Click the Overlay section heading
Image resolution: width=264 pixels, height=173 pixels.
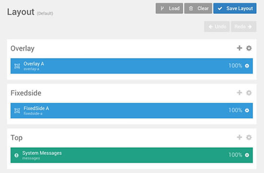click(23, 49)
